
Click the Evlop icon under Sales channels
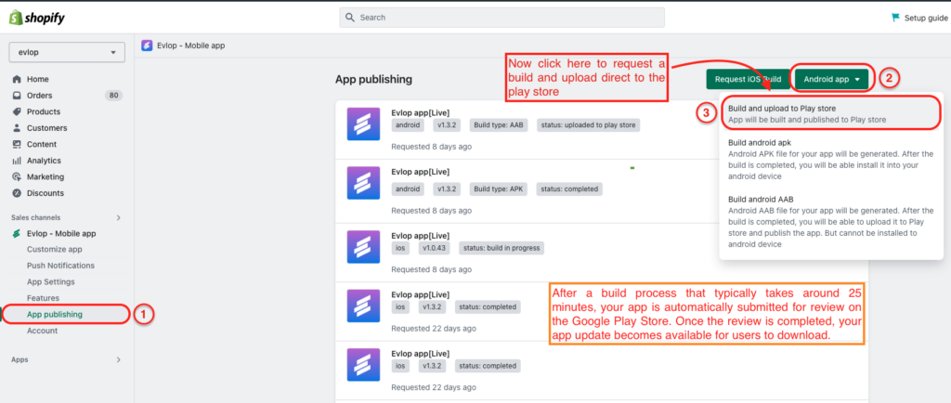17,233
